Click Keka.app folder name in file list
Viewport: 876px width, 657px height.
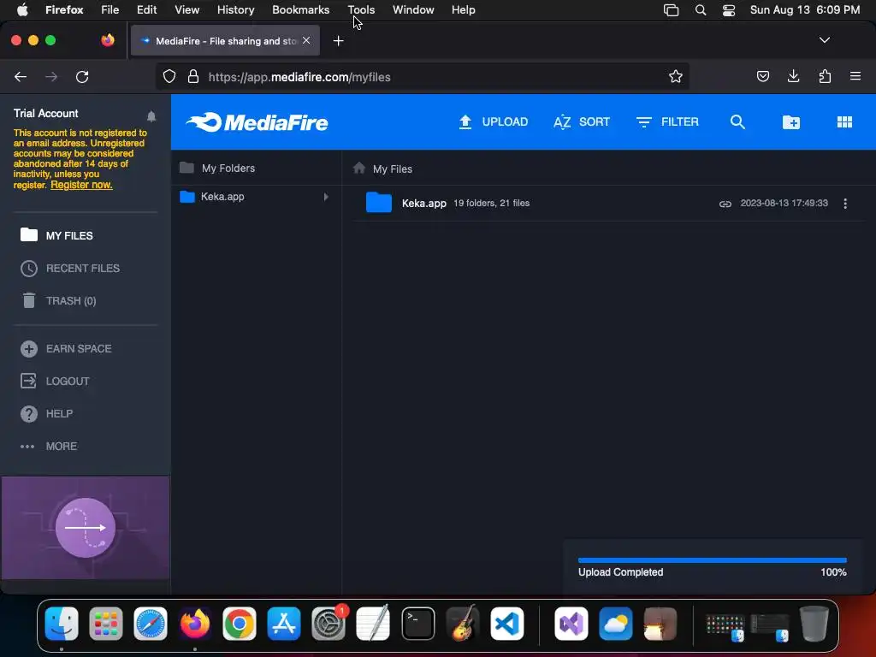click(x=424, y=204)
